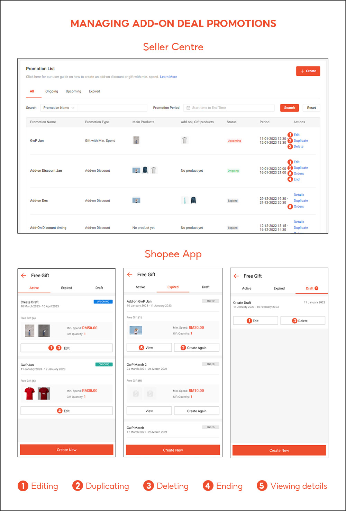Click the red shirt thumbnail for GwP Jan
The image size is (346, 511).
[x=29, y=393]
